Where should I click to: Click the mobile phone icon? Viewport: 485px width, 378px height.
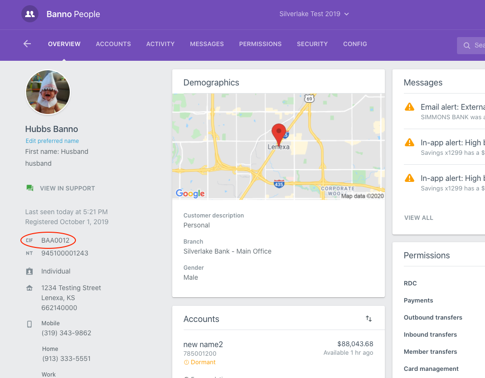(x=29, y=324)
